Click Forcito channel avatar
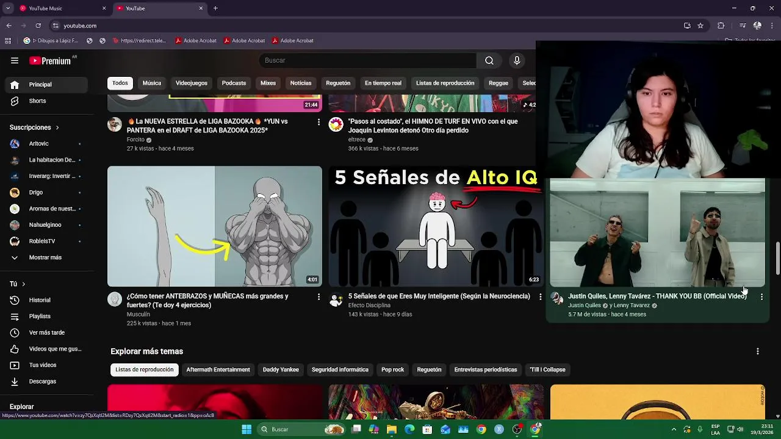The height and width of the screenshot is (439, 781). [x=115, y=124]
